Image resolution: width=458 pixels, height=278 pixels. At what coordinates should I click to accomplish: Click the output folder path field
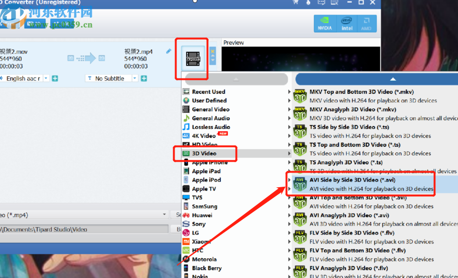point(84,229)
